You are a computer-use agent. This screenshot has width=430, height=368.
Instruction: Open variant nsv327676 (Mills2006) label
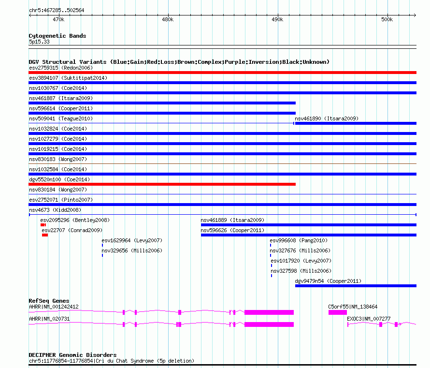pos(300,250)
